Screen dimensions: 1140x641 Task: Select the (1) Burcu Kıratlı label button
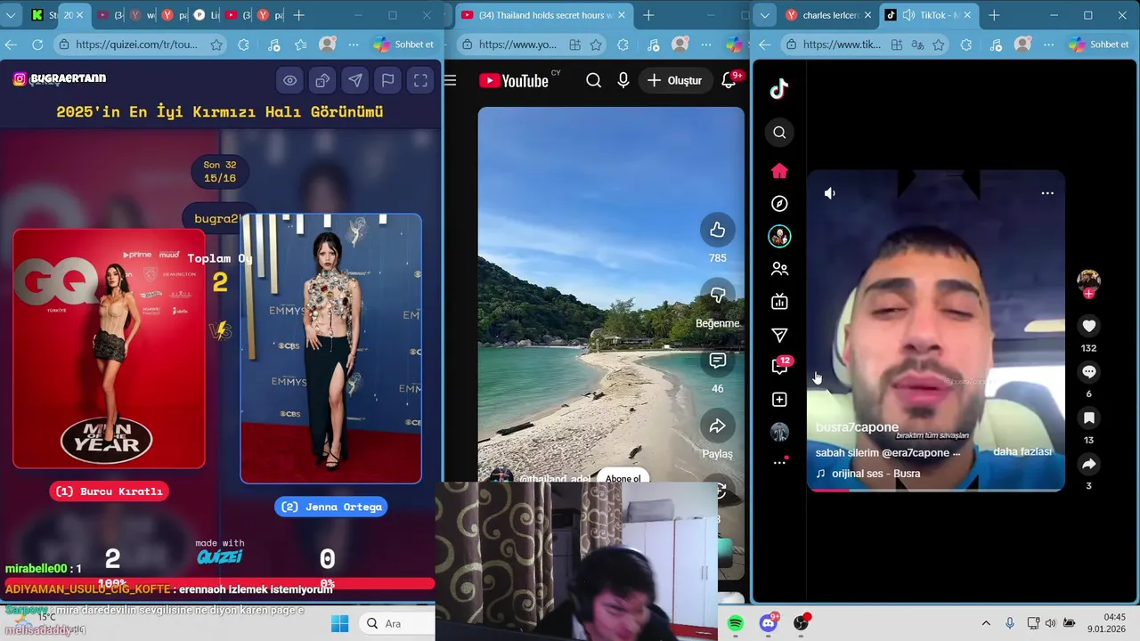(x=110, y=491)
